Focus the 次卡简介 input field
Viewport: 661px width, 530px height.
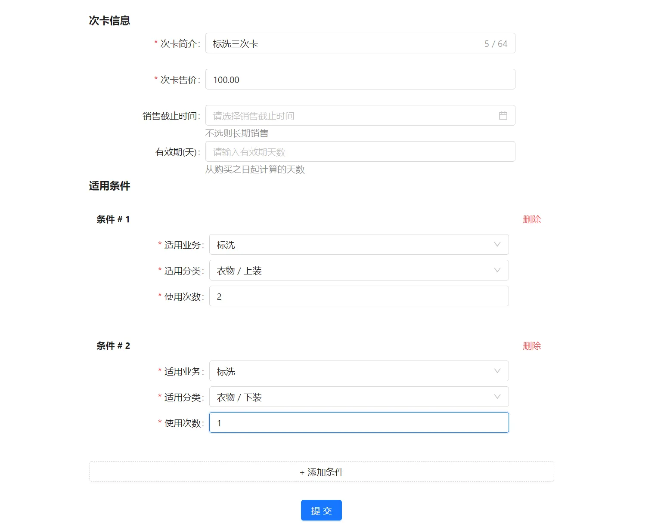click(x=360, y=43)
